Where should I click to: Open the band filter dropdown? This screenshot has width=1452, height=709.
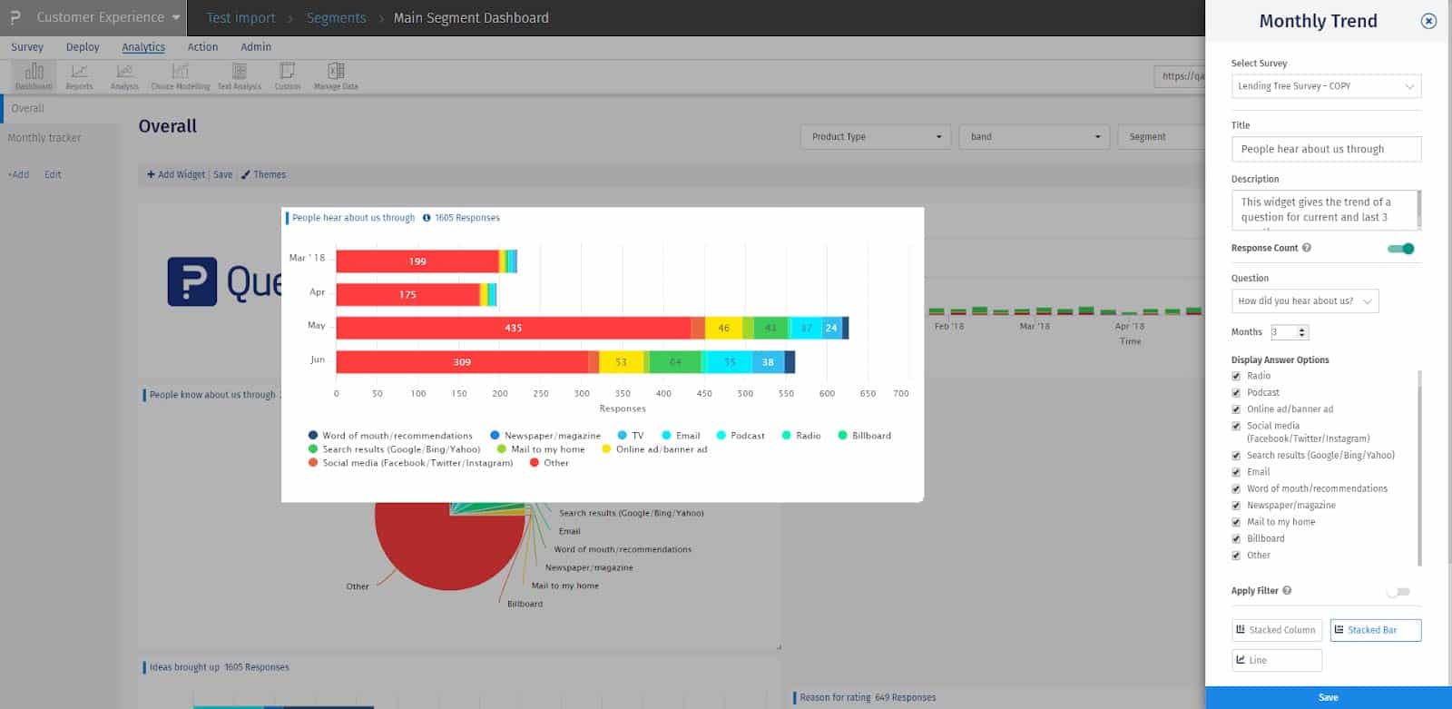coord(1035,137)
